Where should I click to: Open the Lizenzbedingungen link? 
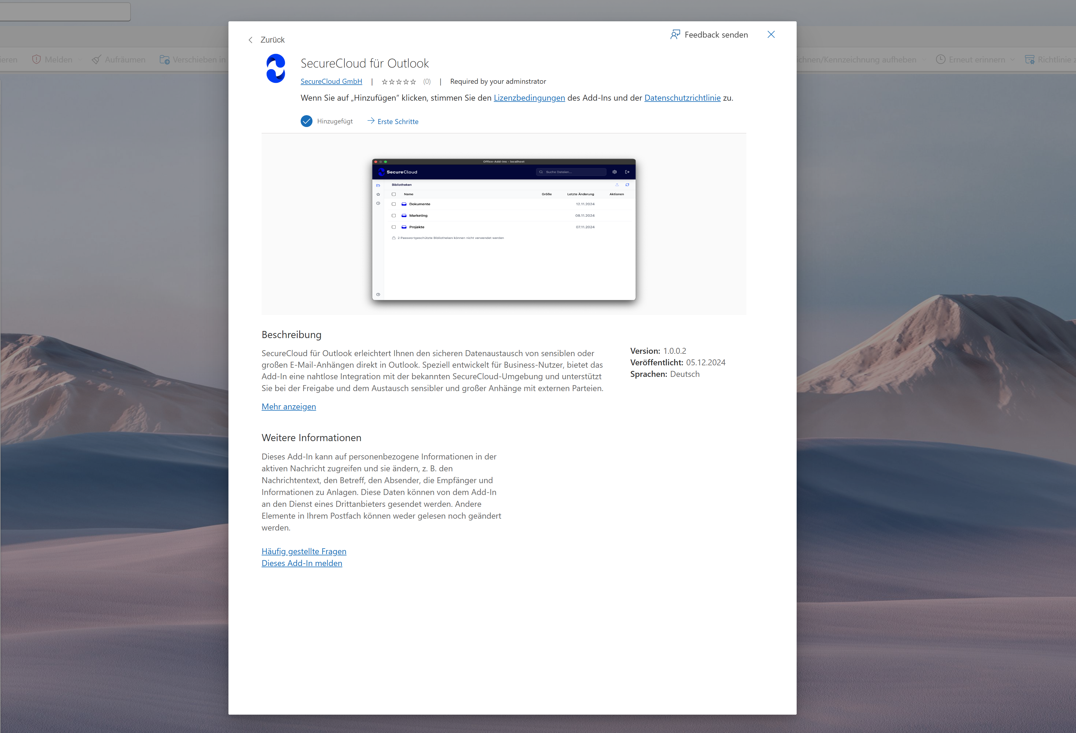click(529, 98)
